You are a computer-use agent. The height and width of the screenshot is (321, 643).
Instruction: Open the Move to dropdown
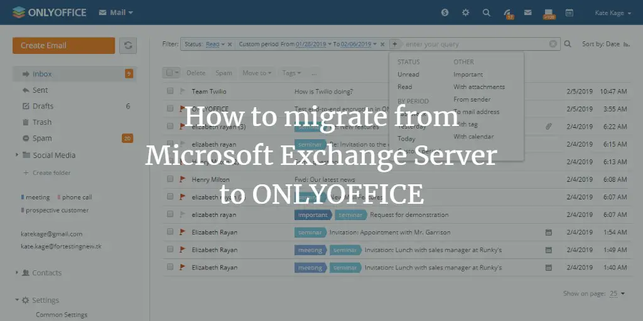tap(257, 73)
